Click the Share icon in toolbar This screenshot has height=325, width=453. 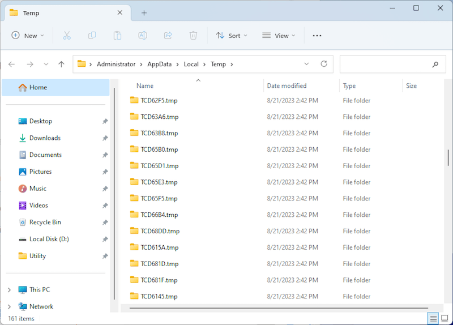tap(168, 36)
